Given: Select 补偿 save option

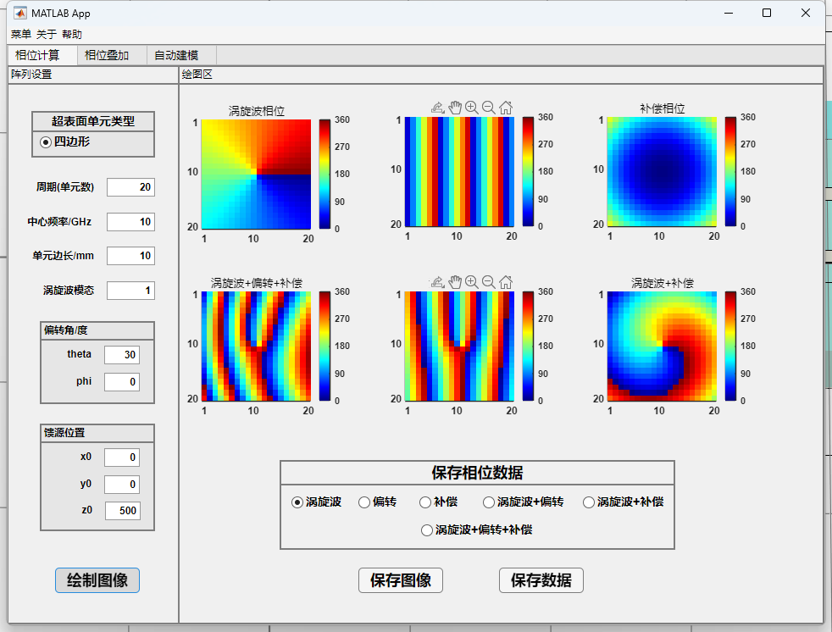Looking at the screenshot, I should click(x=425, y=502).
